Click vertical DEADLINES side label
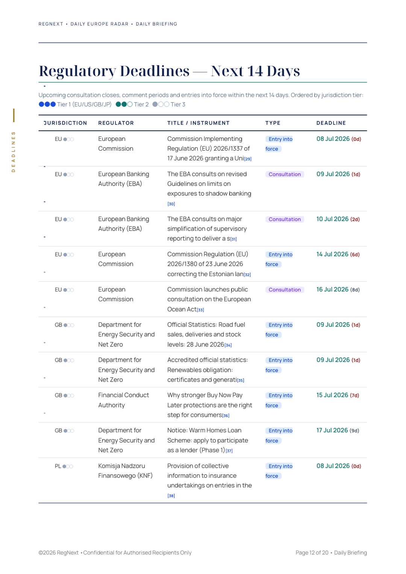Screen dimensions: 406x574 [x=14, y=152]
